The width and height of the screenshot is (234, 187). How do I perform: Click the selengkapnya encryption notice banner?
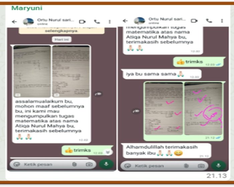coord(62,30)
